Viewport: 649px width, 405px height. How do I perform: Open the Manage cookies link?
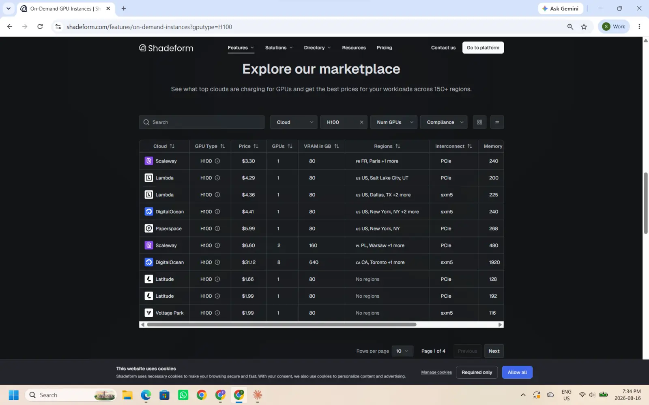436,372
